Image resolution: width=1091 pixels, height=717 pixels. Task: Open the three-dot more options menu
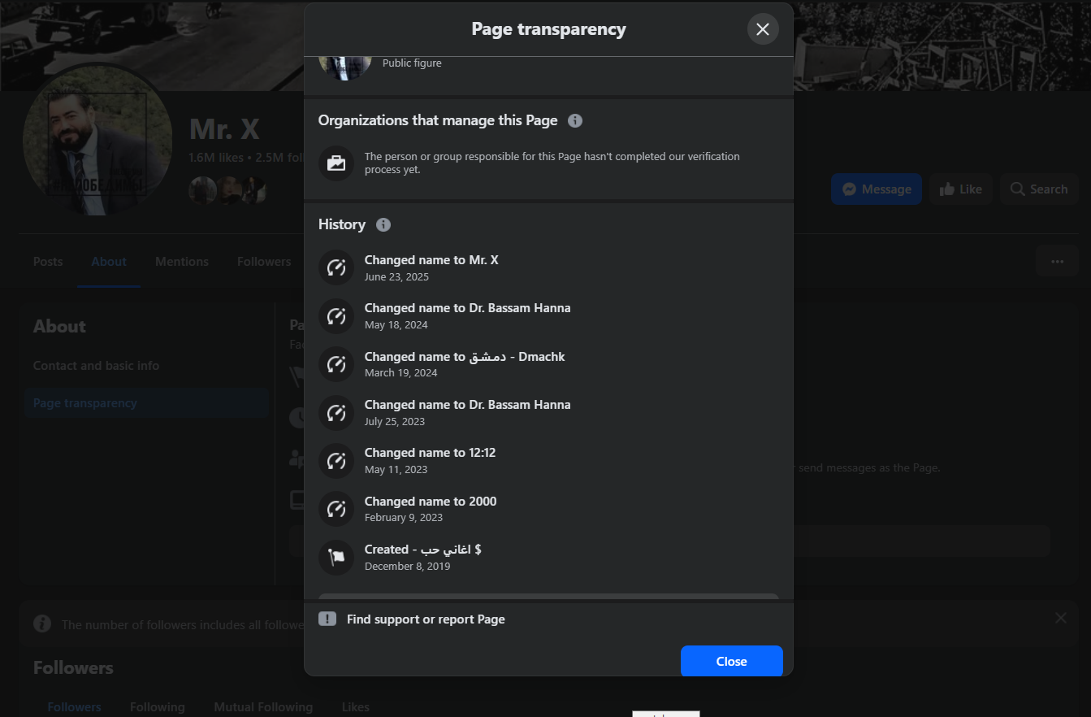pos(1057,262)
